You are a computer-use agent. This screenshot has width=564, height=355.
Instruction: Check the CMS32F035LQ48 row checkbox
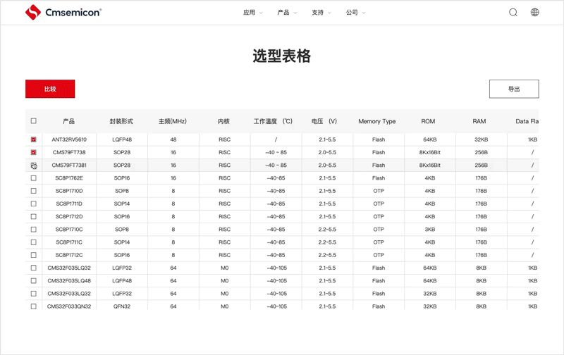(x=33, y=280)
